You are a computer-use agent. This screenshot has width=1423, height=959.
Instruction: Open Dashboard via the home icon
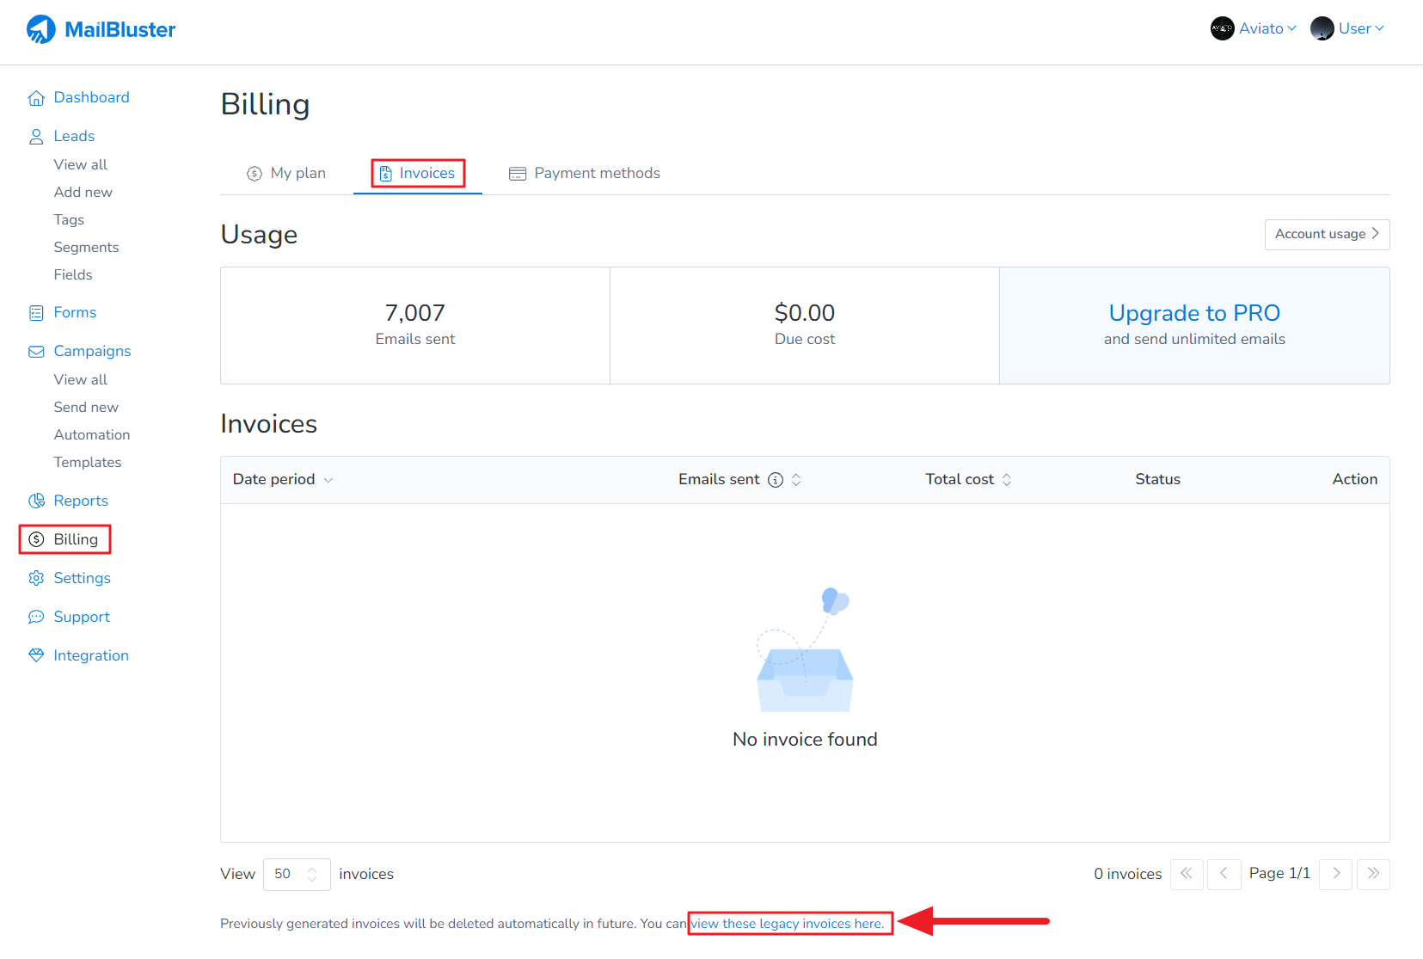pos(36,98)
